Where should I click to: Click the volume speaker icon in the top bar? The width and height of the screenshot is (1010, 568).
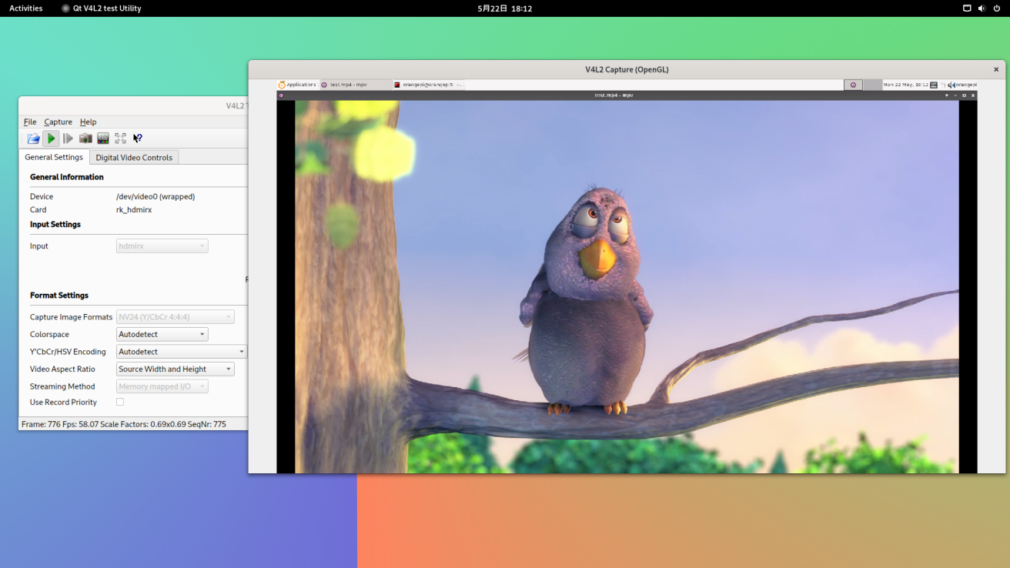pyautogui.click(x=982, y=8)
